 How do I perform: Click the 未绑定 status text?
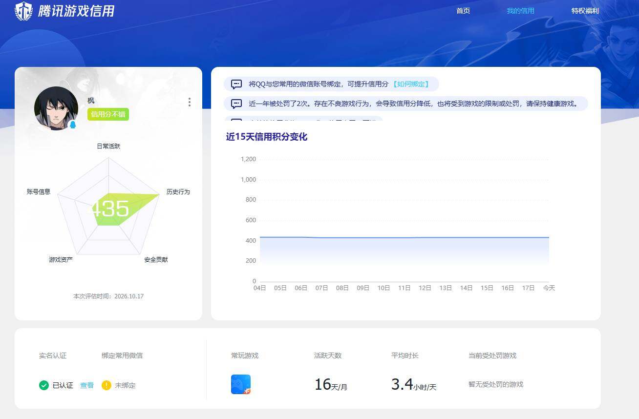point(125,385)
